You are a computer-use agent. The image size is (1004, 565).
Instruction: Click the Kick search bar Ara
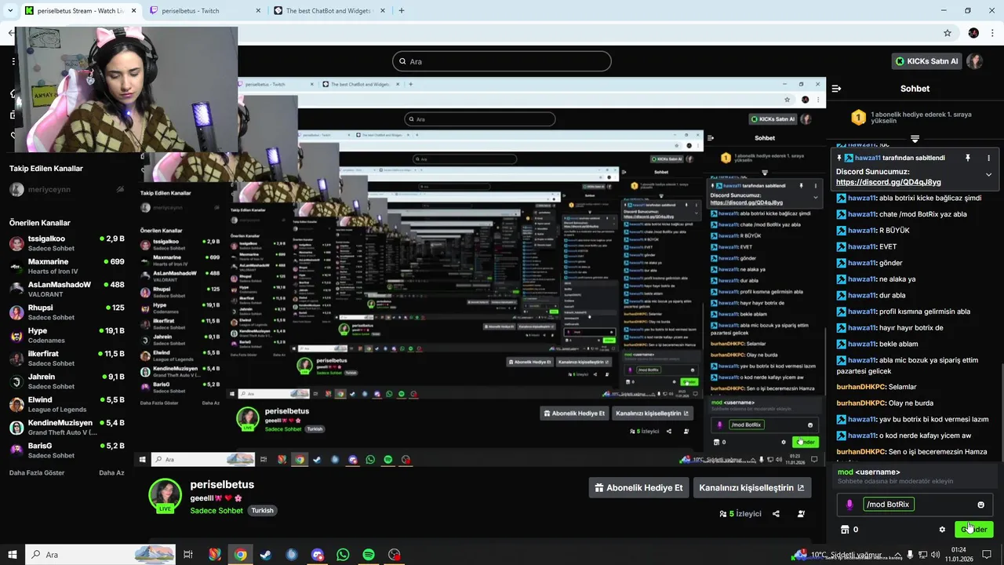(x=502, y=61)
